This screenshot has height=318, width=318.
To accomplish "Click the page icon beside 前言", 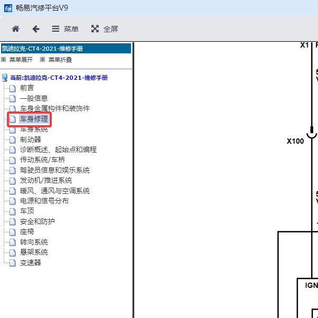I will 13,88.
